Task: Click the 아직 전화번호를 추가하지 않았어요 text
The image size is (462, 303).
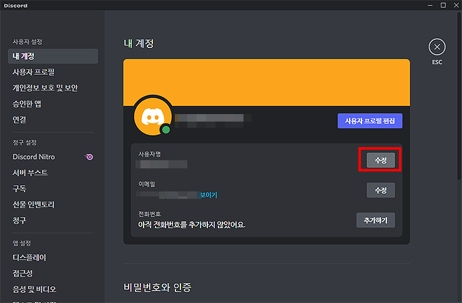Action: pos(192,225)
